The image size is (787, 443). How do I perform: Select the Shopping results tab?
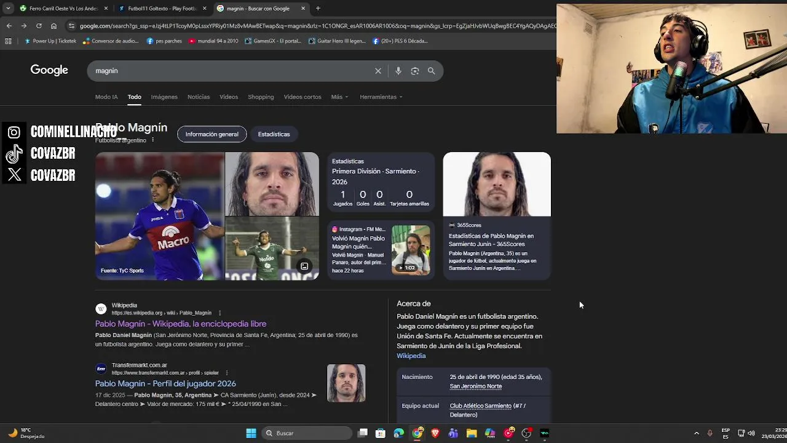[261, 97]
